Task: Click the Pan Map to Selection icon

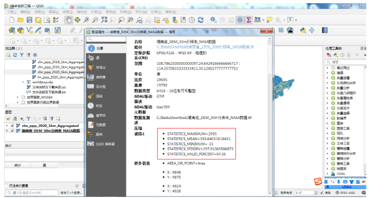Action: click(78, 20)
